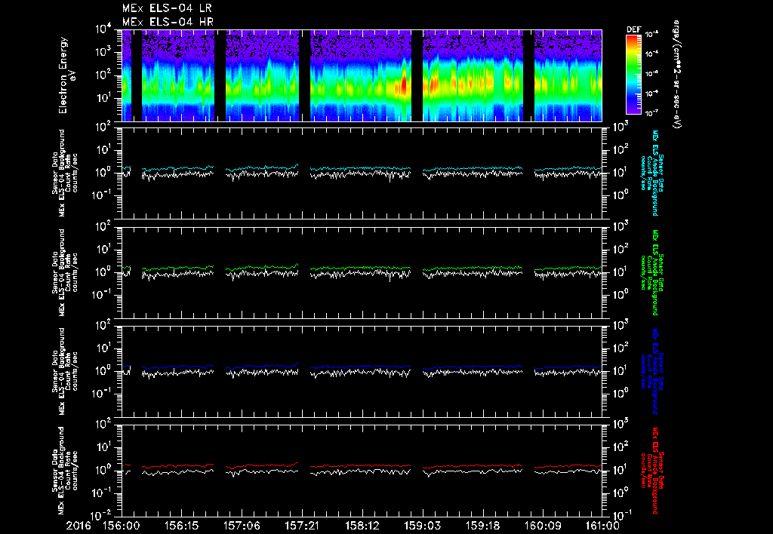This screenshot has height=534, width=773.
Task: Click the rainbow DEF color scale bar
Action: click(633, 75)
